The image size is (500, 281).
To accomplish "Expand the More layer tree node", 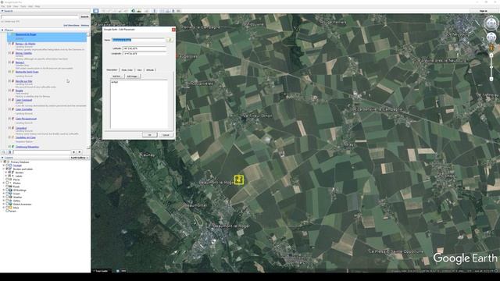I will (4, 208).
